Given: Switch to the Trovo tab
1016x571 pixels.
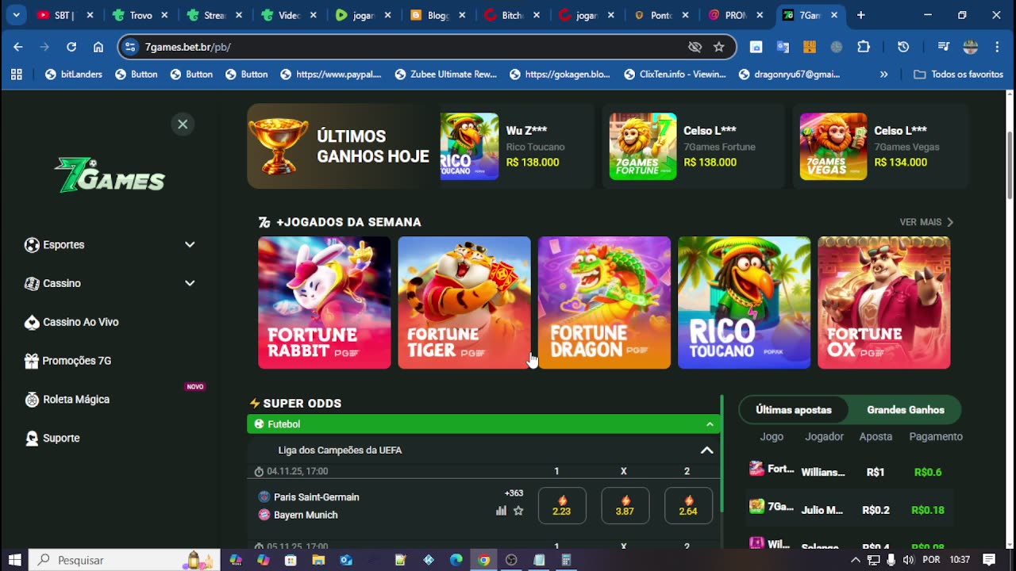Looking at the screenshot, I should (140, 15).
